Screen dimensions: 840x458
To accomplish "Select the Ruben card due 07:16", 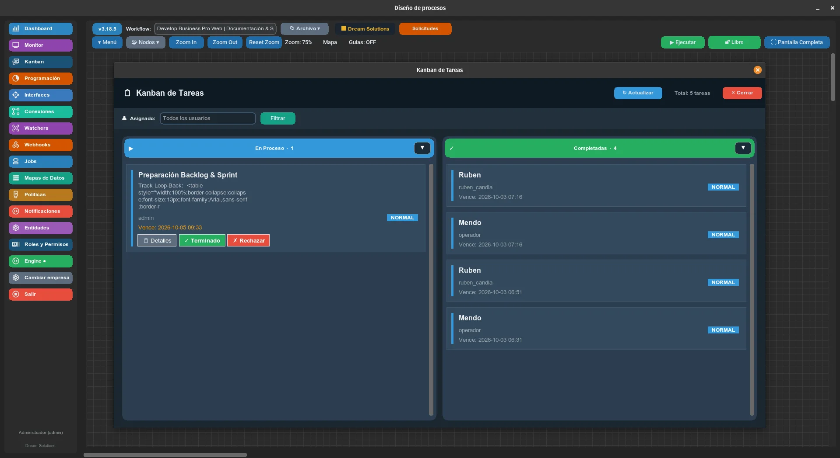I will [x=596, y=186].
